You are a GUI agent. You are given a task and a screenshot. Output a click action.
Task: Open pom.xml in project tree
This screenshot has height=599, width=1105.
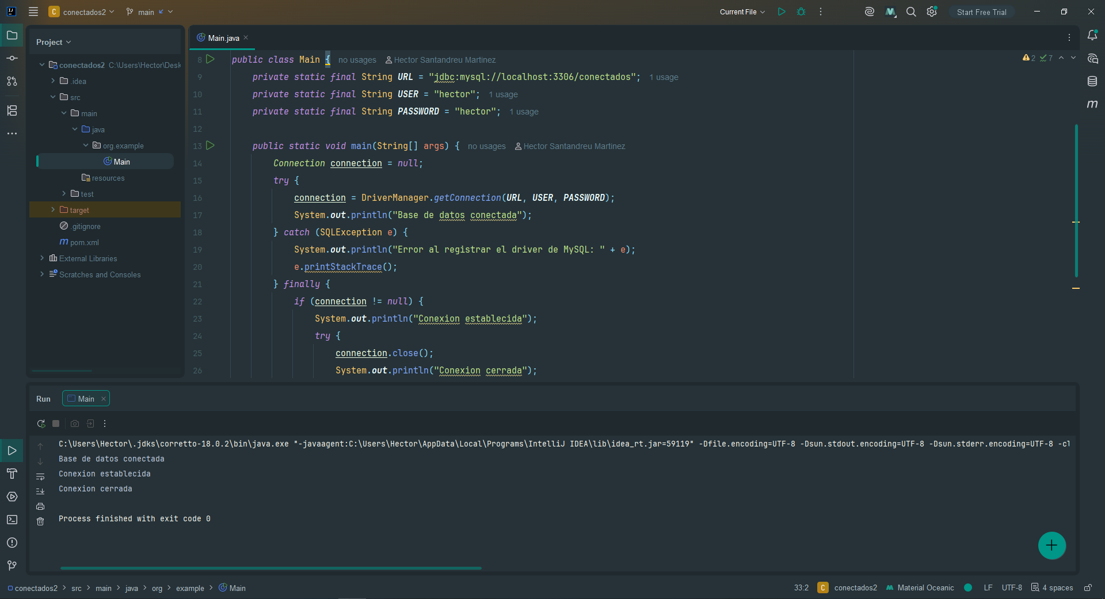point(79,242)
